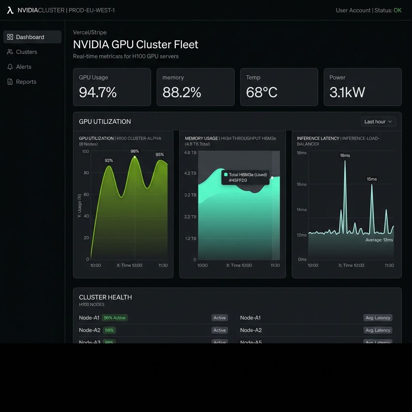Click the Vercel/Stripe breadcrumb
The height and width of the screenshot is (412, 412).
(x=90, y=32)
